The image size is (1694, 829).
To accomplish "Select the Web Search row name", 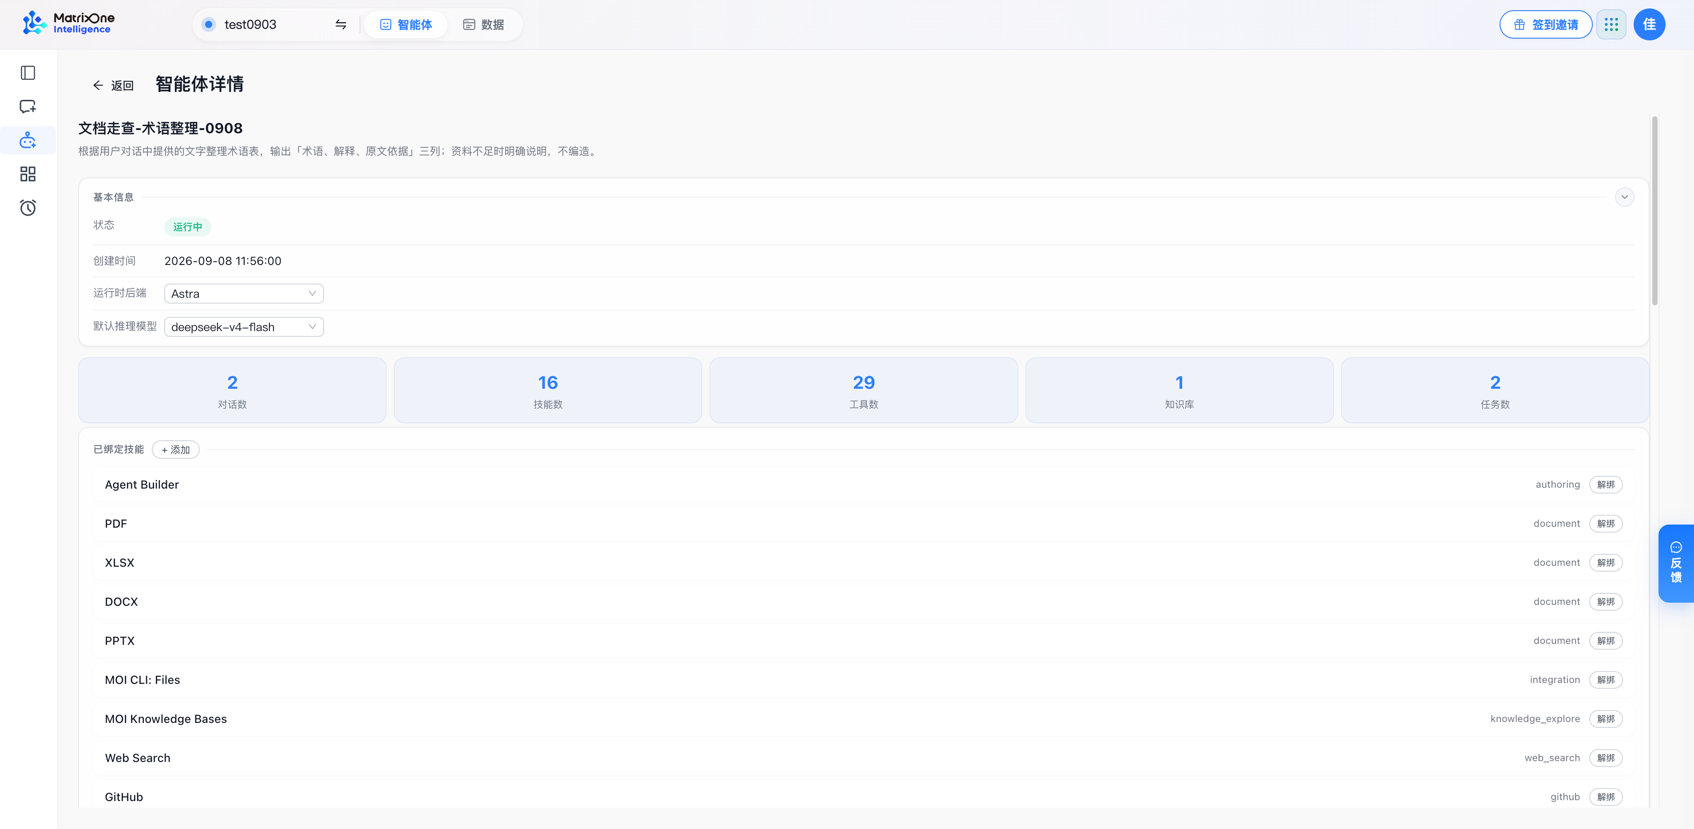I will pyautogui.click(x=138, y=758).
